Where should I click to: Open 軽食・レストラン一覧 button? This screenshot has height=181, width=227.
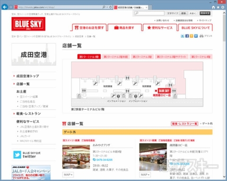(x=184, y=124)
